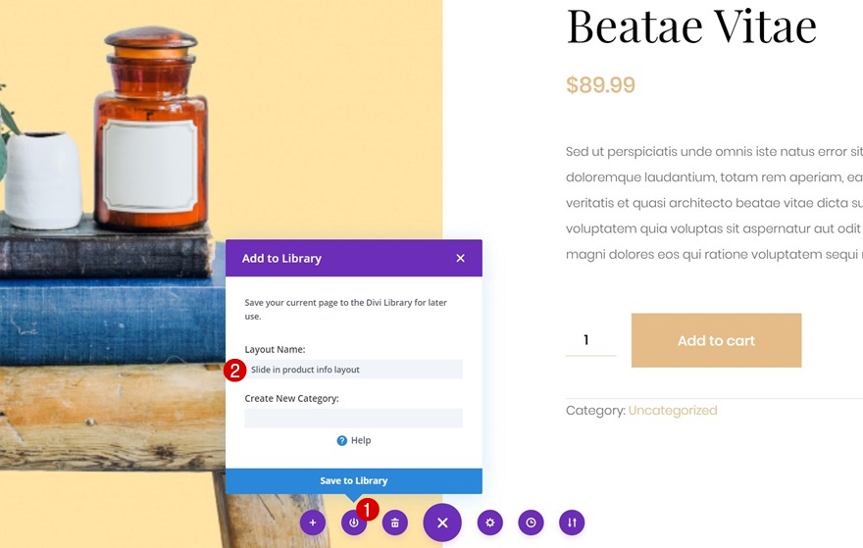Close the Add to Library dialog

click(461, 259)
